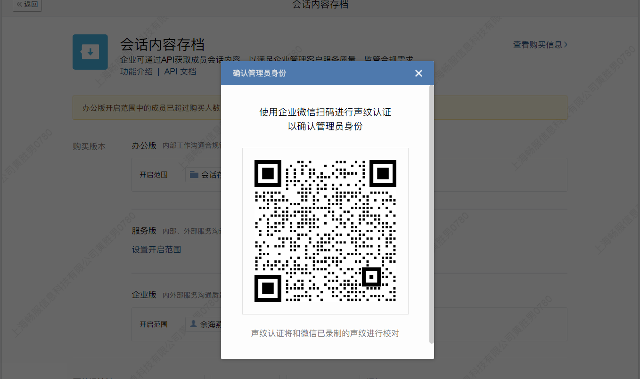The width and height of the screenshot is (640, 379).
Task: Click the 会话内容存档 heading text
Action: click(162, 45)
